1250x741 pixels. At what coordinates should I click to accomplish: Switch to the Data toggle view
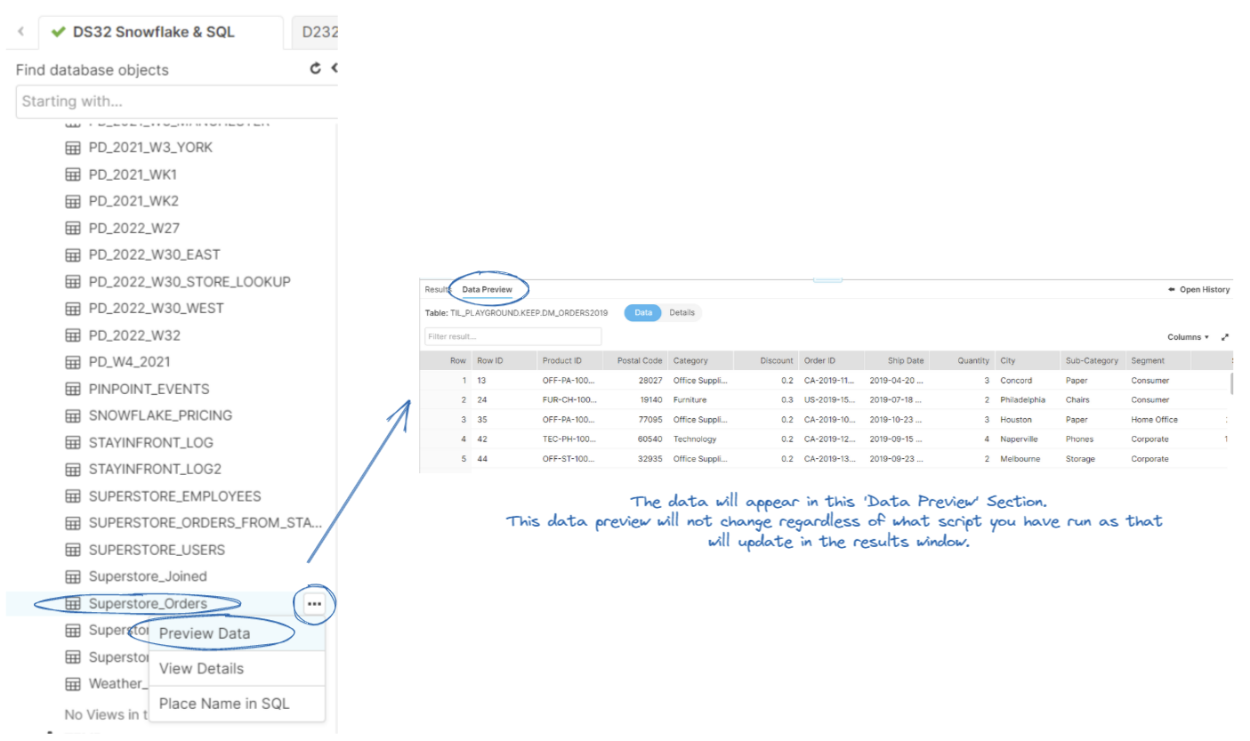click(x=643, y=313)
